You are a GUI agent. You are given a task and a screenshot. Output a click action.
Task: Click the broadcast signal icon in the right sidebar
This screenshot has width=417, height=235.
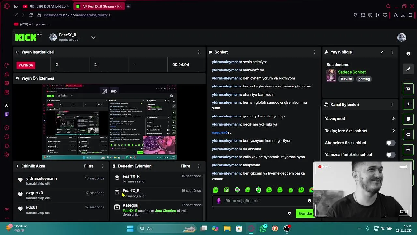[x=408, y=150]
